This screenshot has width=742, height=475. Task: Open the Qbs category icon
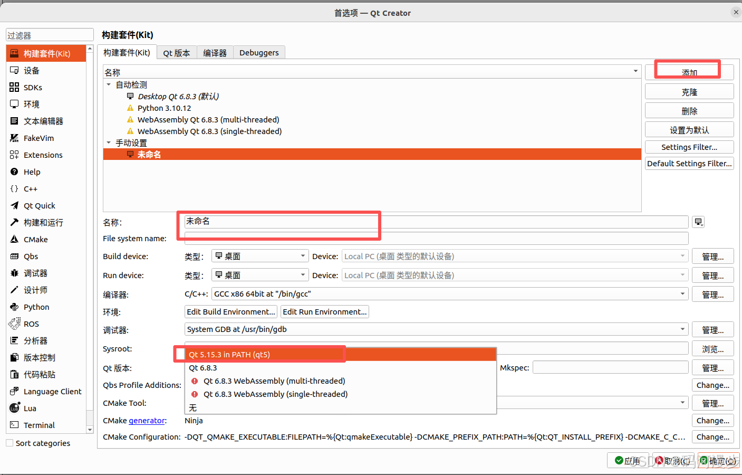click(x=14, y=256)
